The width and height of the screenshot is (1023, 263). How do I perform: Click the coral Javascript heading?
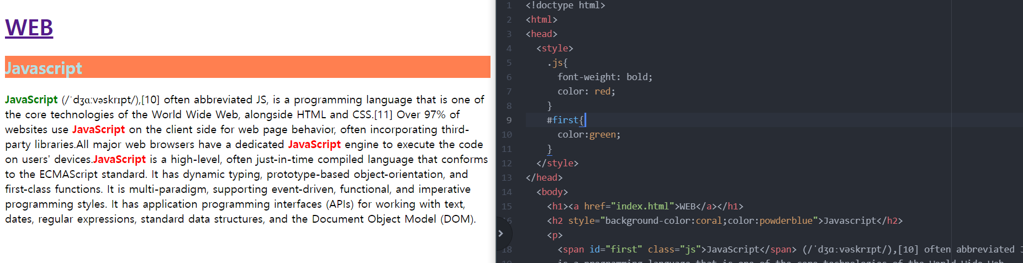[x=247, y=67]
